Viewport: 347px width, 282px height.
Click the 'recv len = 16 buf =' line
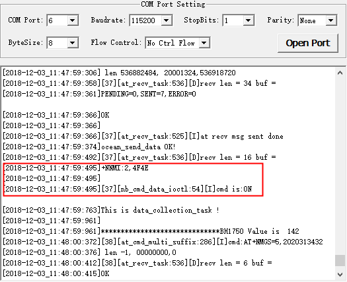point(139,157)
